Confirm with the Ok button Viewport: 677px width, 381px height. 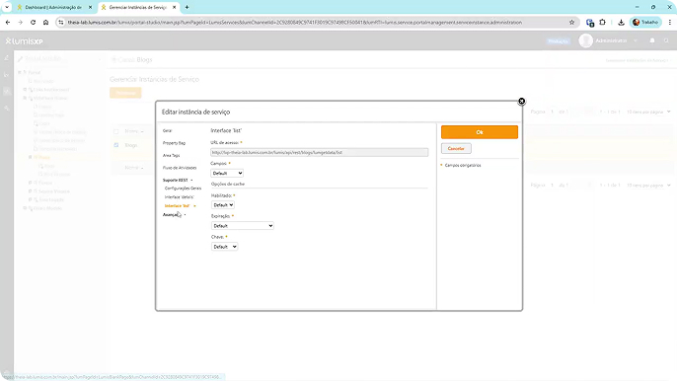(x=480, y=132)
